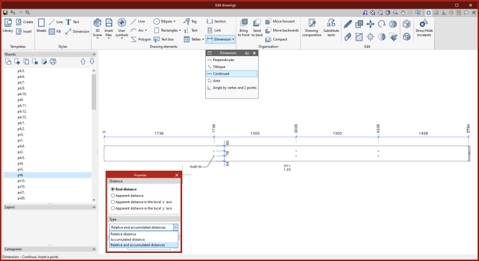Choose Apparent distance in local 'y' axis

pos(142,209)
